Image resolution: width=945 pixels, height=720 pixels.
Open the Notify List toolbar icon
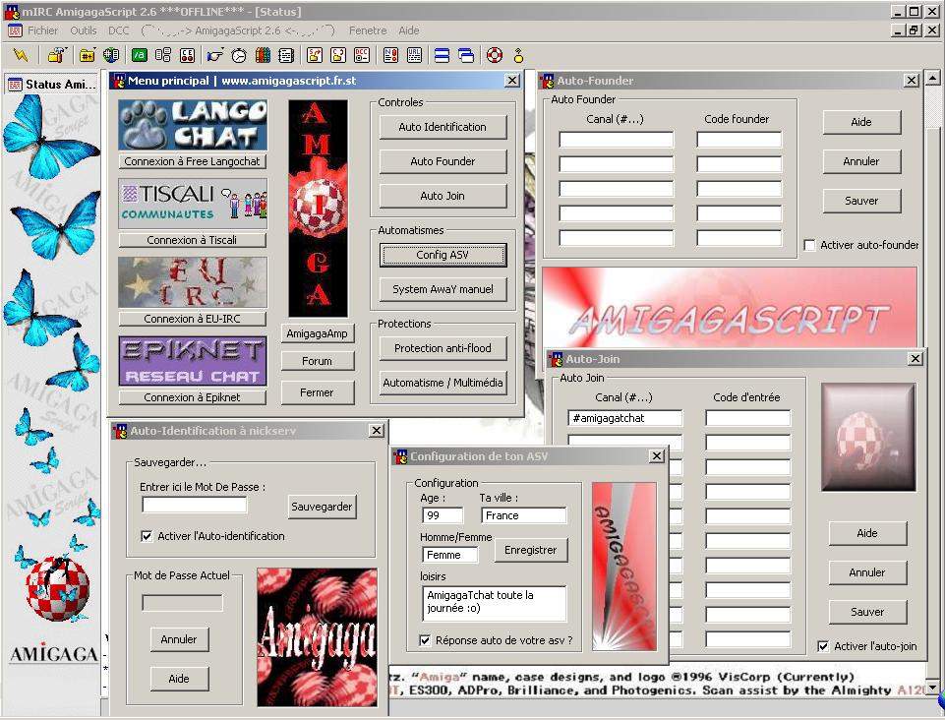(x=390, y=56)
